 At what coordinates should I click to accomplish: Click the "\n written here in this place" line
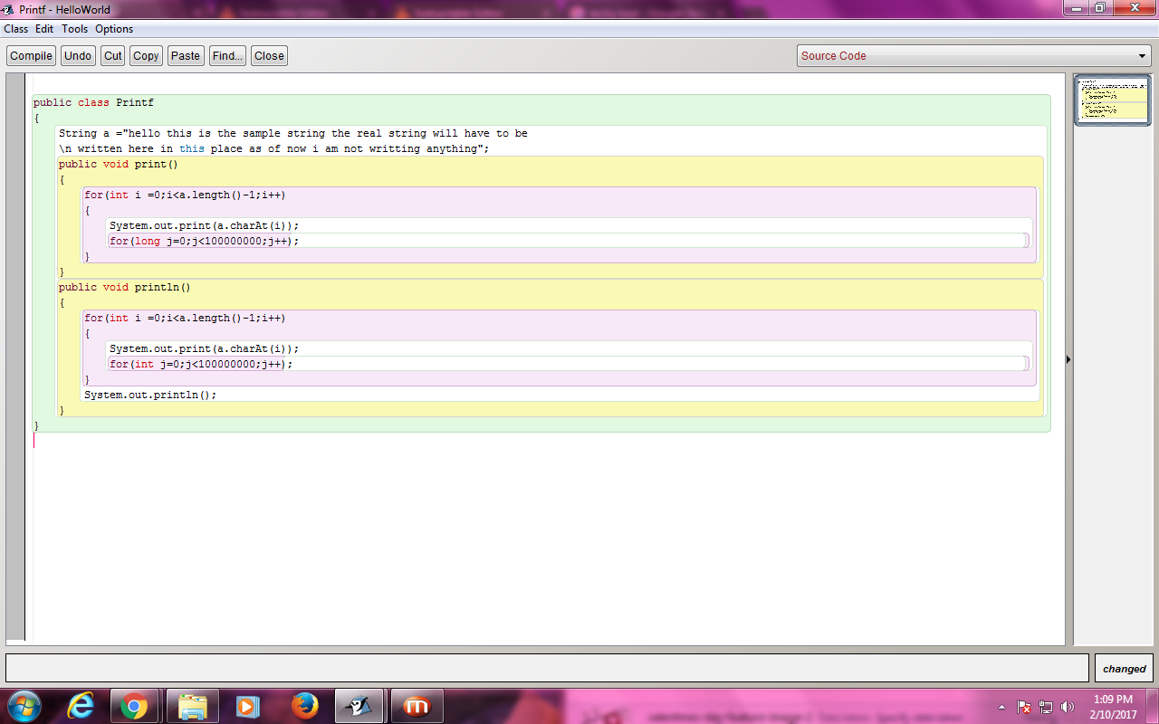273,149
